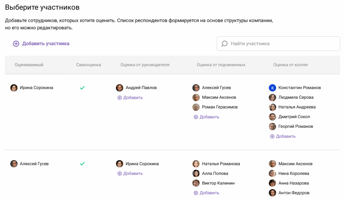Click Добавить участника link
Viewport: 345px width, 198px height.
[x=45, y=44]
